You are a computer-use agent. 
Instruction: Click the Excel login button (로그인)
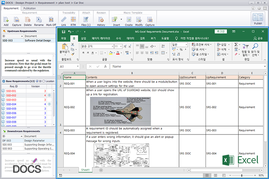pyautogui.click(x=221, y=31)
